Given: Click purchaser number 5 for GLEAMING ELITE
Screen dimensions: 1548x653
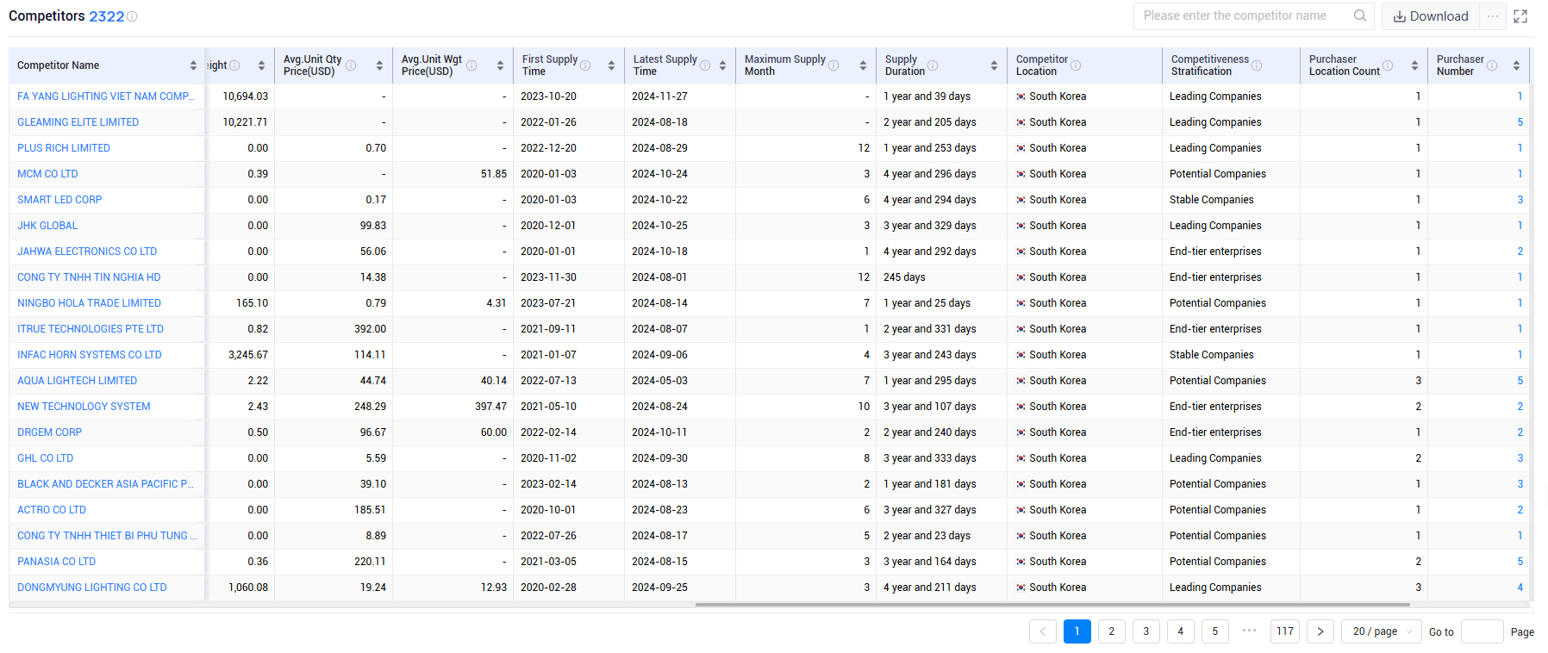Looking at the screenshot, I should 1520,122.
